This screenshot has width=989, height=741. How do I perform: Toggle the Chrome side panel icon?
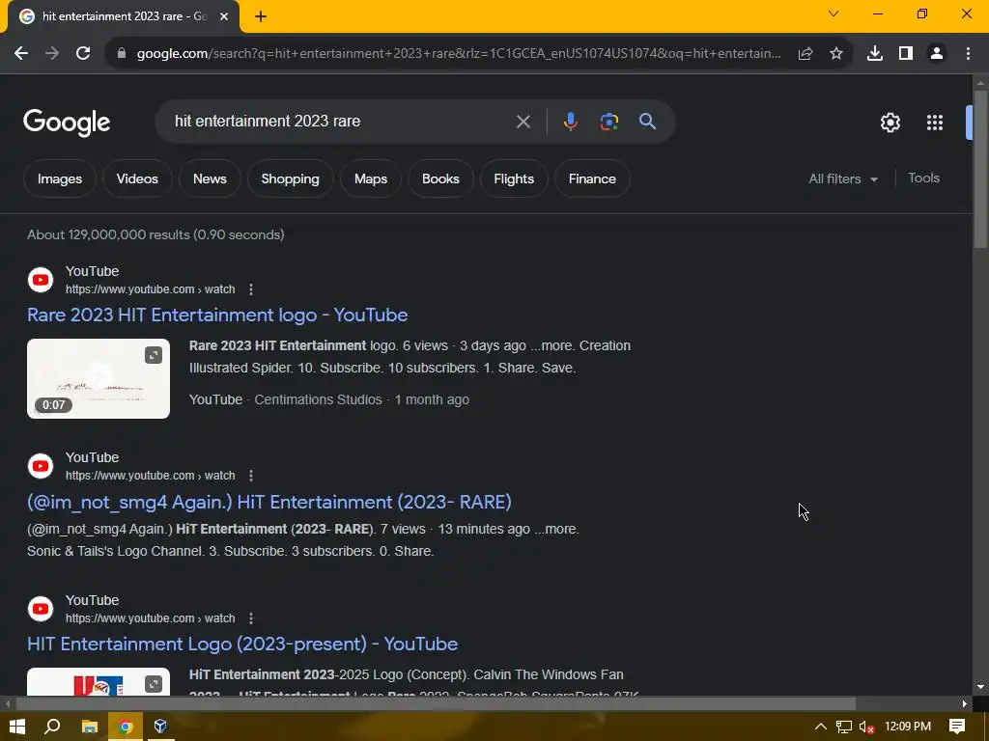[906, 54]
